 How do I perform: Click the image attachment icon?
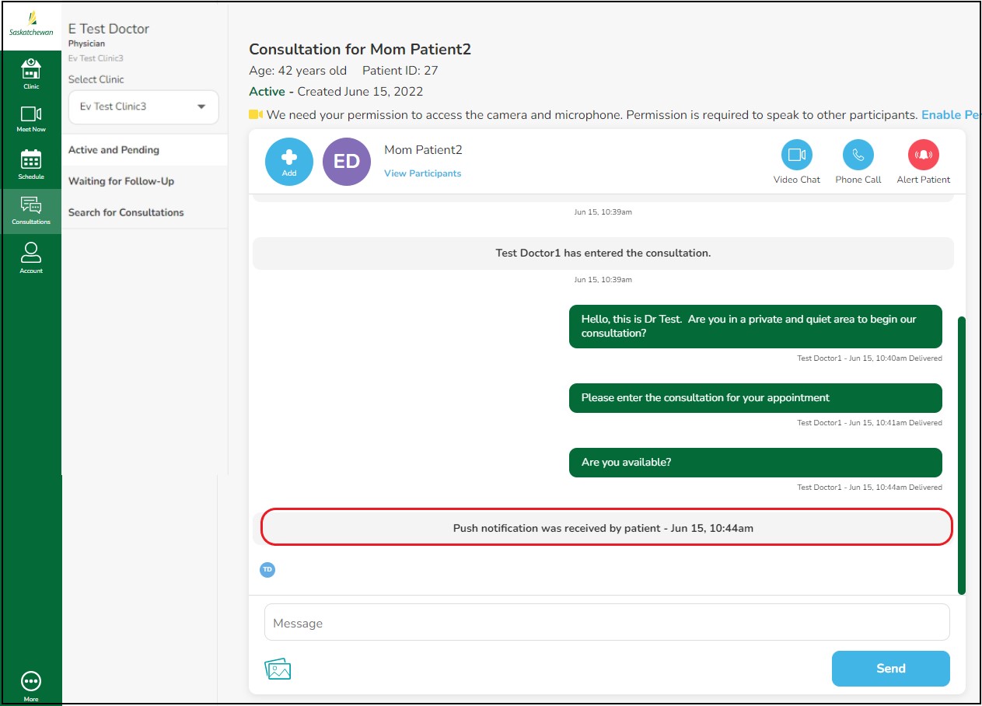[278, 669]
